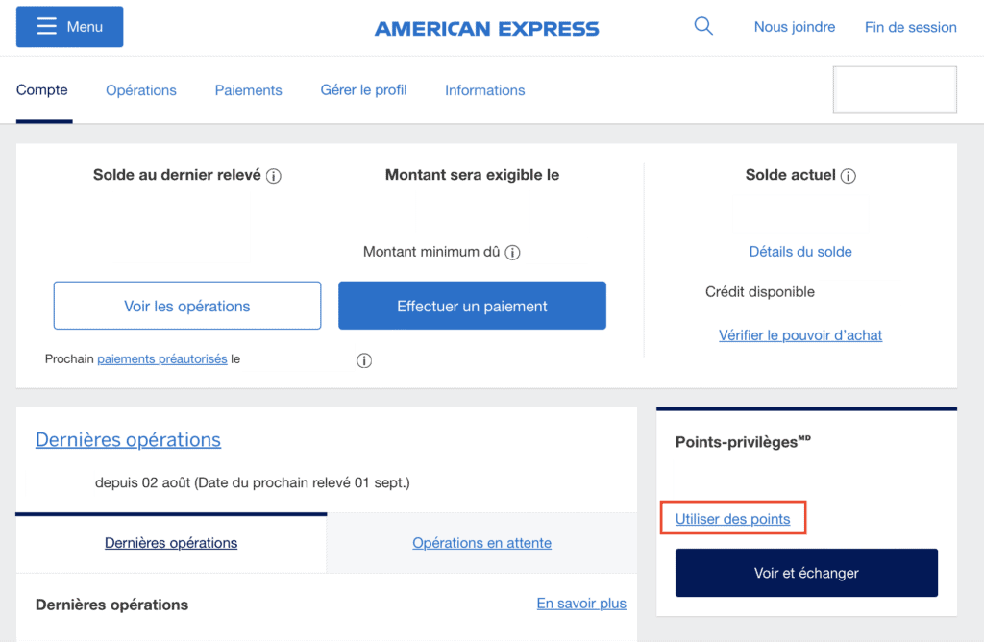
Task: Select the Gérer le profil tab
Action: click(363, 90)
